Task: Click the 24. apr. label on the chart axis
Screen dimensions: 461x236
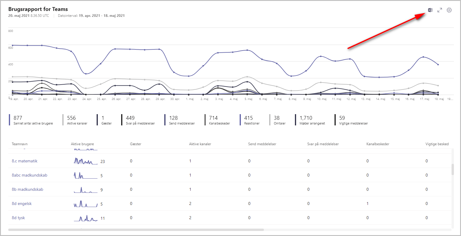Action: point(87,99)
